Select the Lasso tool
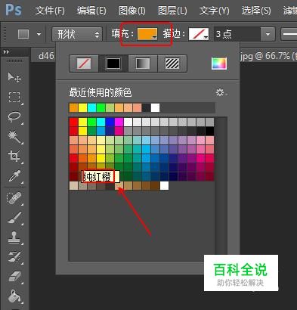This screenshot has width=297, height=310. 14,116
